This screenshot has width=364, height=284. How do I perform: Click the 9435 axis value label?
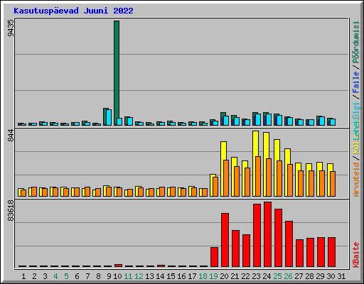tap(11, 28)
